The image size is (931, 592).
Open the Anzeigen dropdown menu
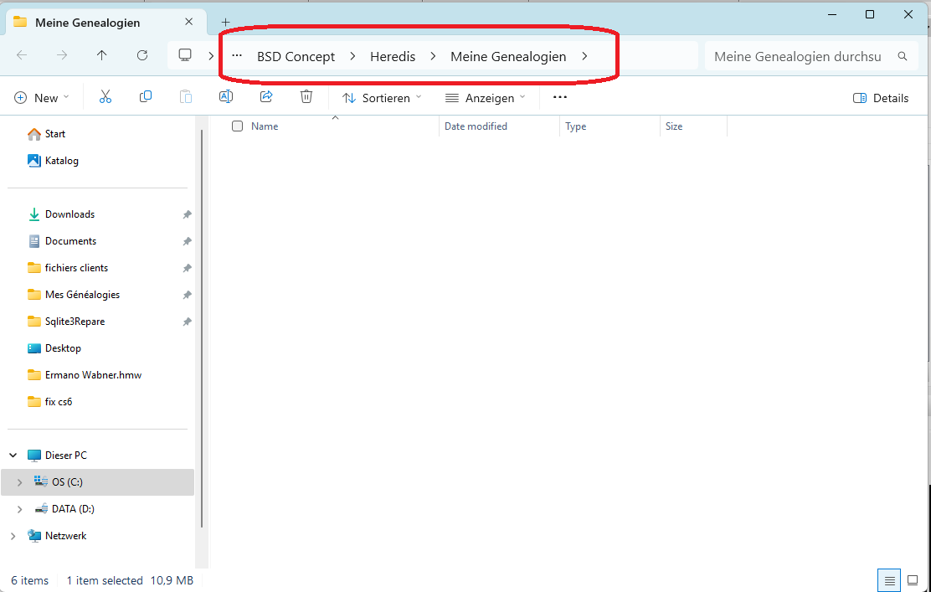click(x=486, y=98)
